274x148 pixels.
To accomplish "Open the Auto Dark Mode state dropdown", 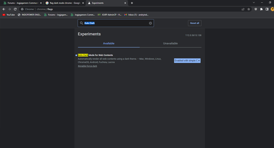I will (187, 60).
